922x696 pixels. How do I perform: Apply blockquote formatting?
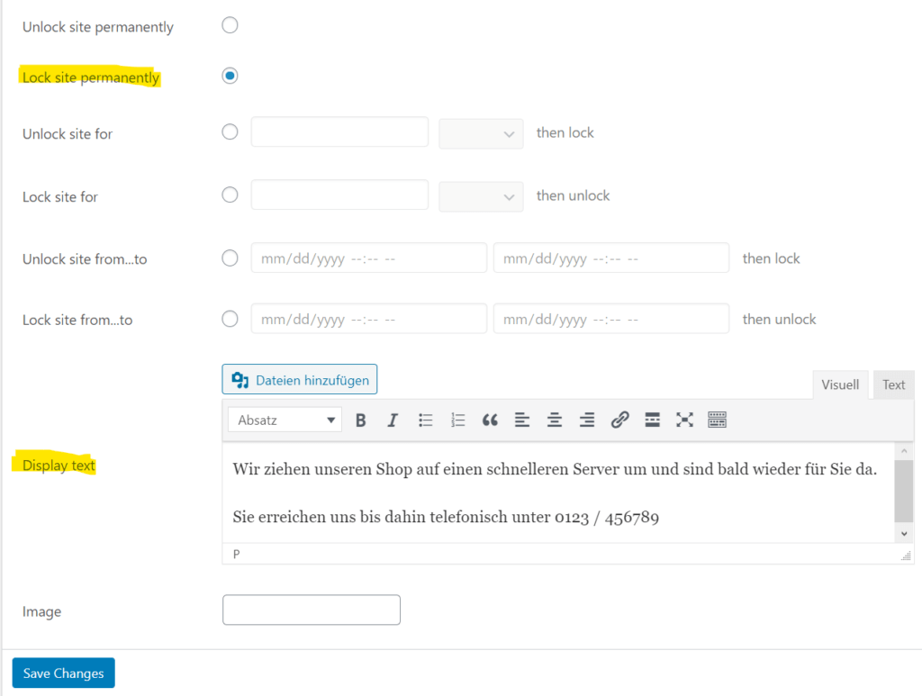pos(490,420)
